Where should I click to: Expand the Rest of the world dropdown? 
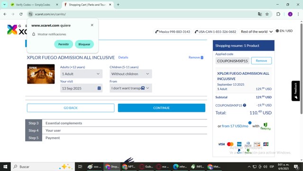(x=257, y=32)
